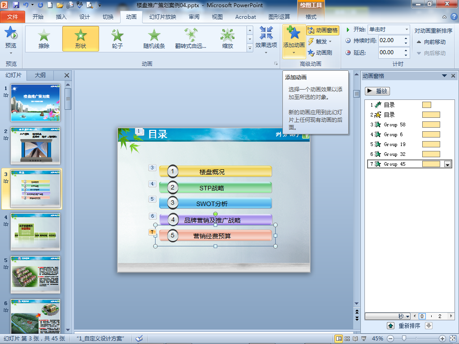Select slide 4 thumbnail

click(x=35, y=232)
